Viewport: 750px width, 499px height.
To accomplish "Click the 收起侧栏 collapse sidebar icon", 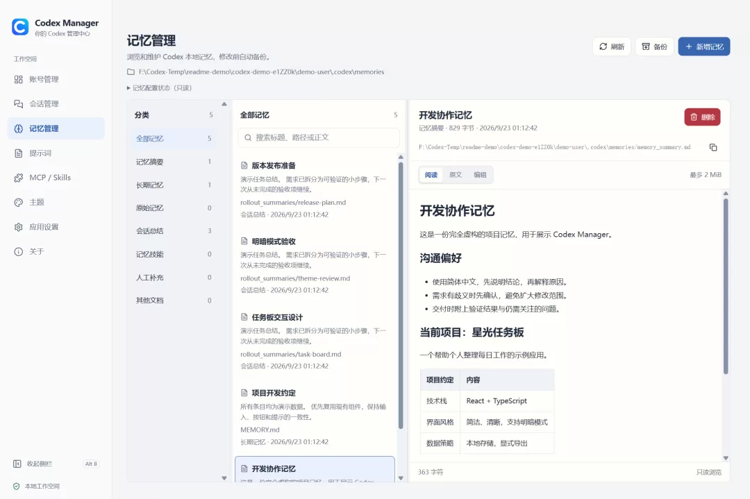I will tap(17, 464).
